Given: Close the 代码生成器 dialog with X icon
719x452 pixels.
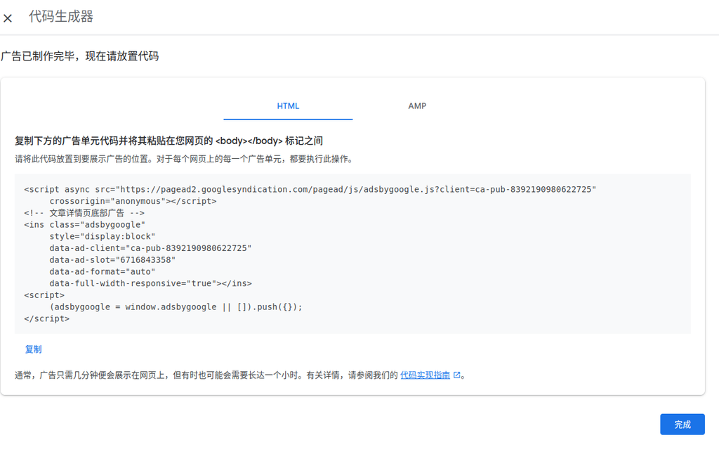Looking at the screenshot, I should (x=8, y=18).
